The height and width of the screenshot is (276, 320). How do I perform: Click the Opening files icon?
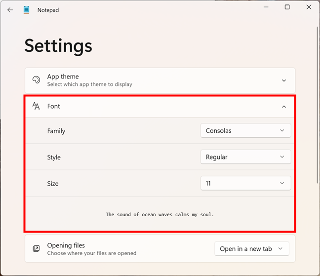point(36,248)
